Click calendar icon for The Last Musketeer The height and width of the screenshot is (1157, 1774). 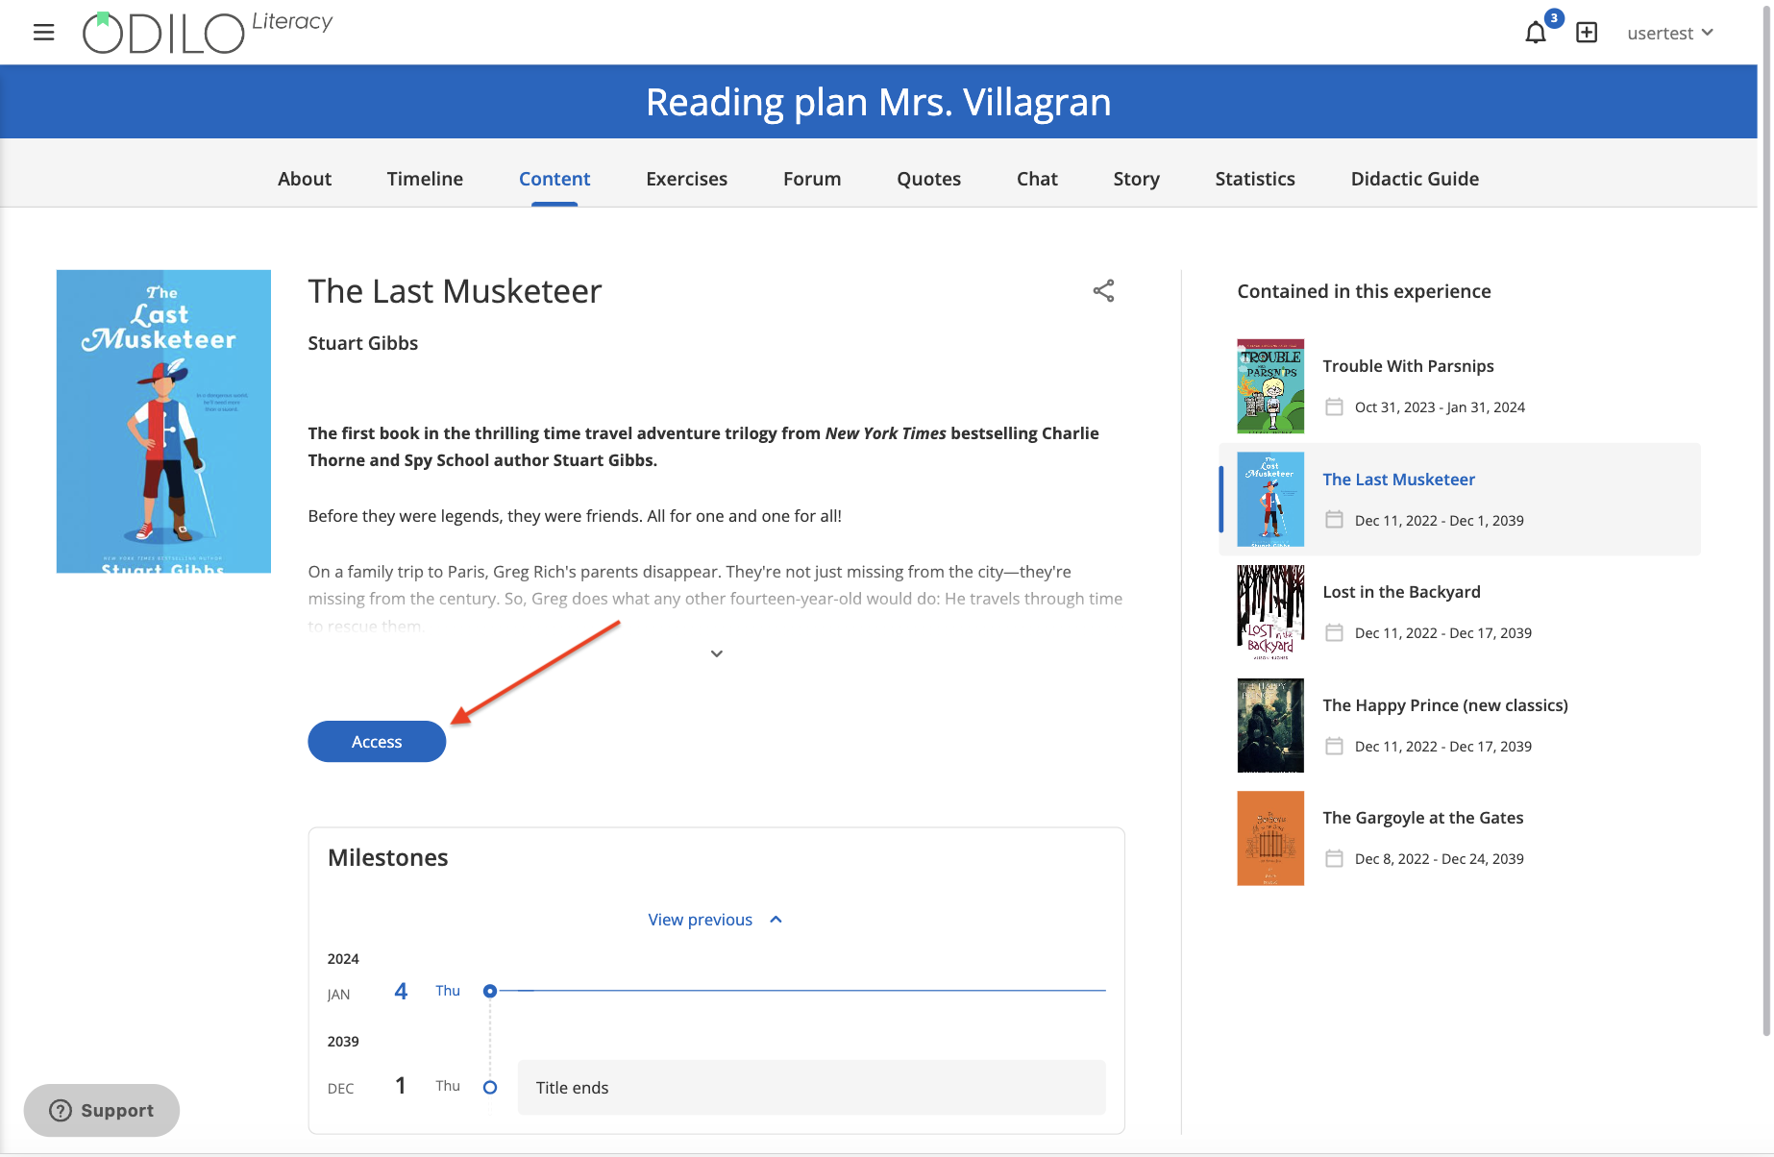1334,520
